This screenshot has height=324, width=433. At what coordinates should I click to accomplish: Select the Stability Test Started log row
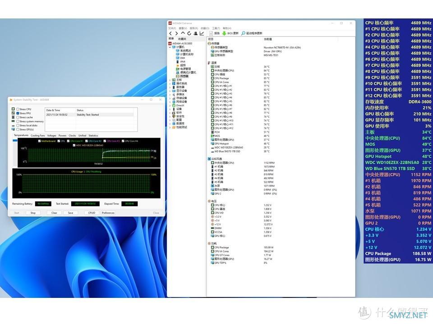pos(91,115)
